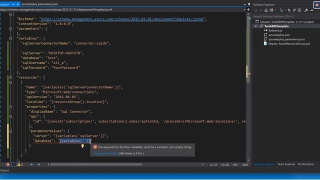
Task: Collapse the TestARMTemplate project node
Action: [x=255, y=26]
